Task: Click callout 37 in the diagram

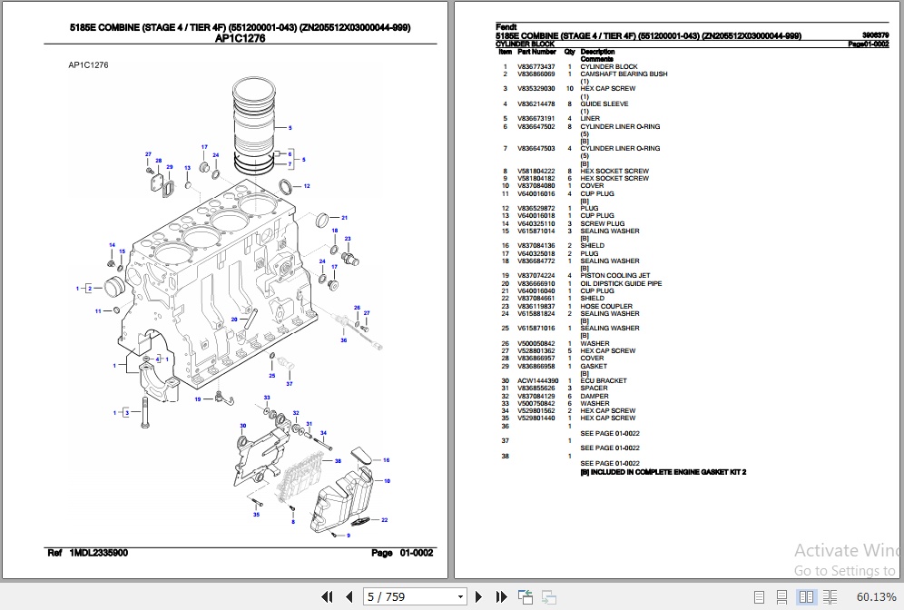Action: pyautogui.click(x=290, y=384)
